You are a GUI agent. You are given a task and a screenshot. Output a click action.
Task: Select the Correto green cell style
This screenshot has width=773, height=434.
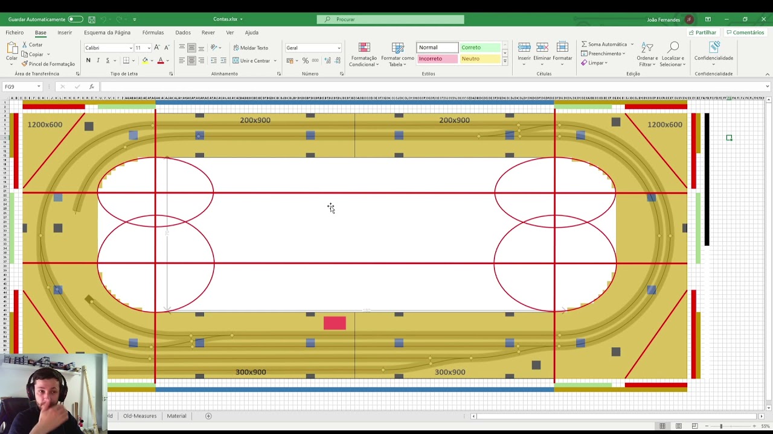(480, 48)
